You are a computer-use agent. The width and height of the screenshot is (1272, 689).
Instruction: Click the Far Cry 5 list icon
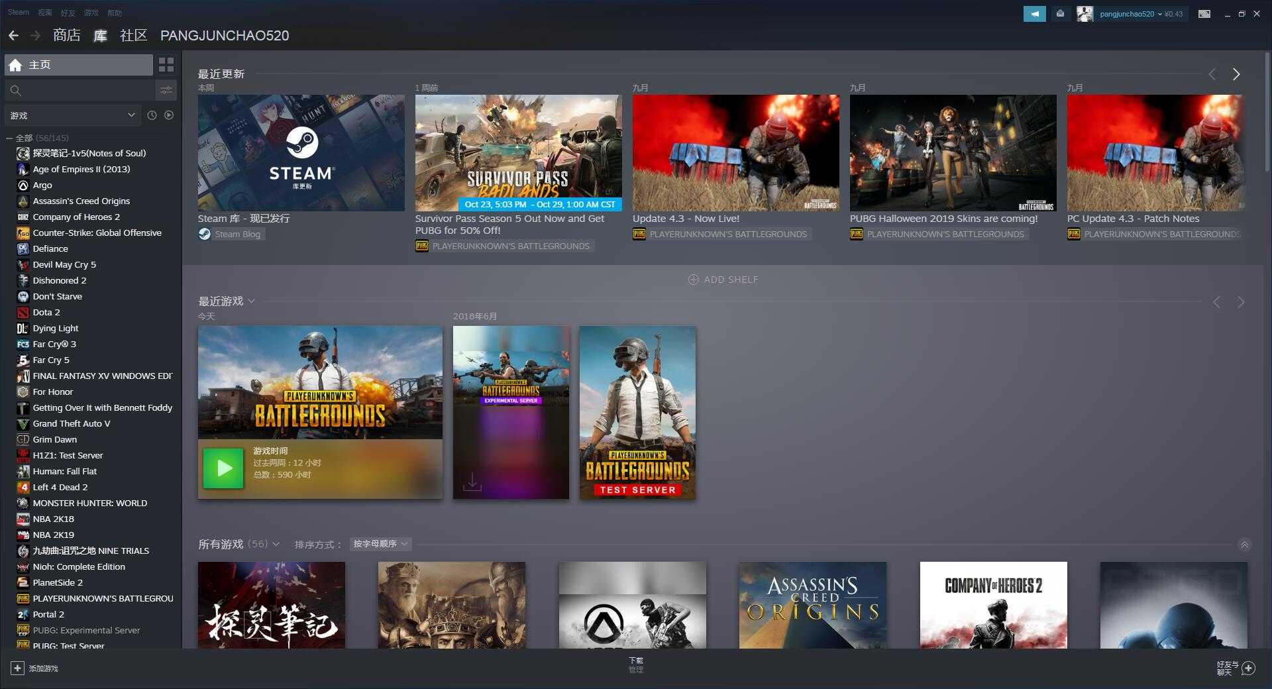click(23, 360)
